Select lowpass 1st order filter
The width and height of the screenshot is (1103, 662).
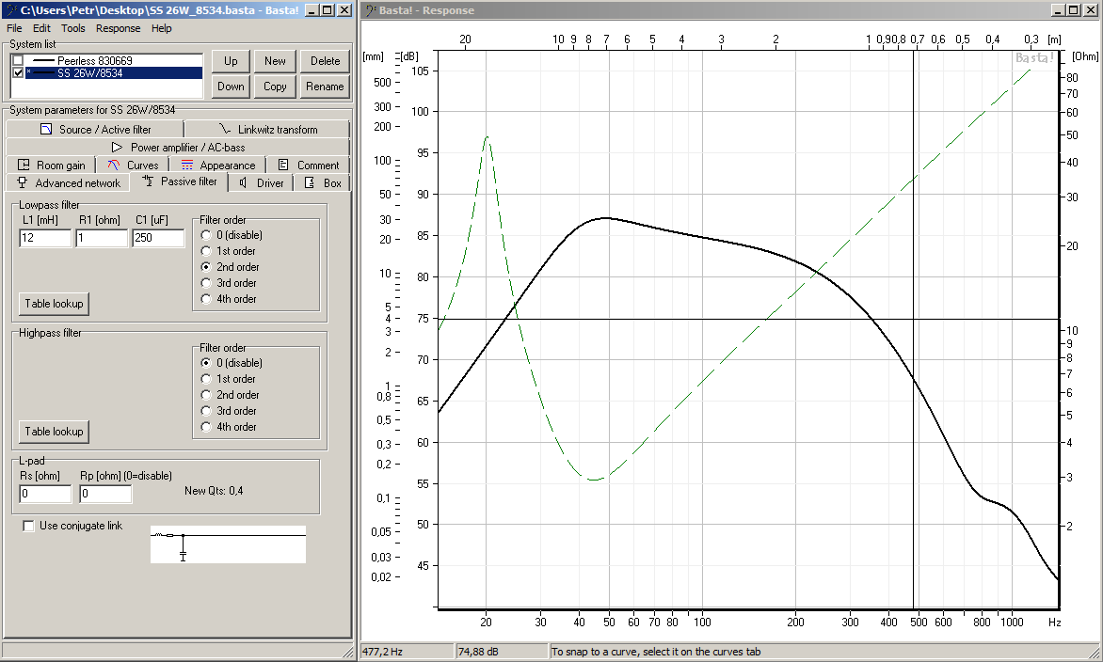[x=206, y=251]
